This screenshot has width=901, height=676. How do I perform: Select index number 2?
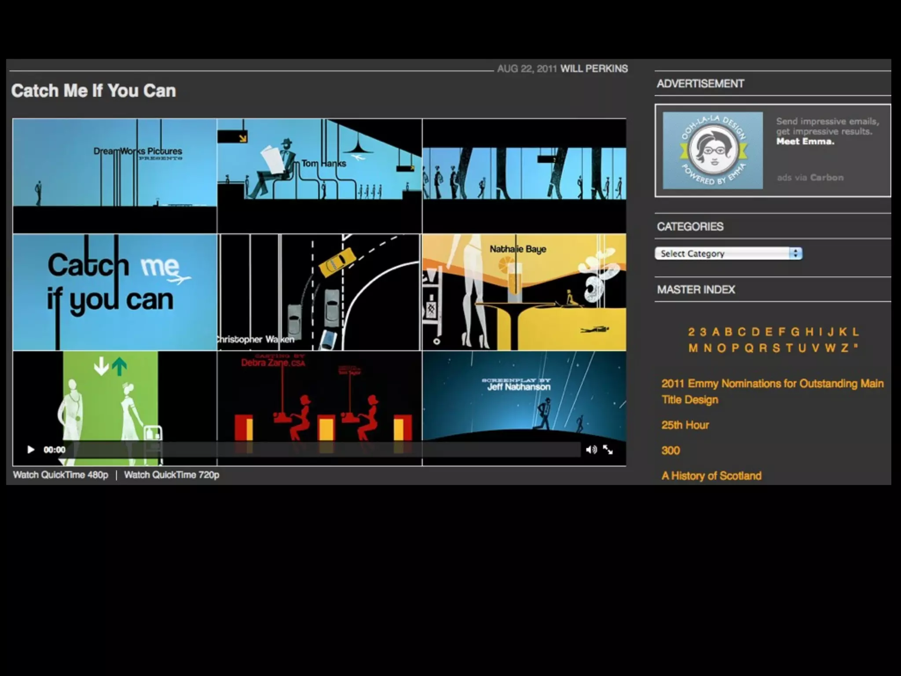[692, 332]
